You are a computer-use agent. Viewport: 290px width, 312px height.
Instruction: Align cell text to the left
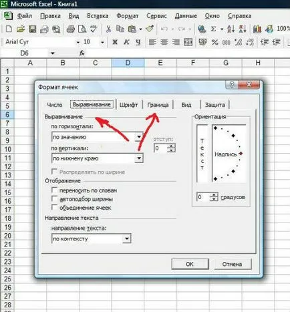click(x=152, y=42)
